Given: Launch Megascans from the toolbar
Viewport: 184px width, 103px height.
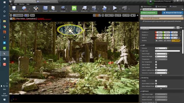Looking at the screenshot, I should click(74, 9).
